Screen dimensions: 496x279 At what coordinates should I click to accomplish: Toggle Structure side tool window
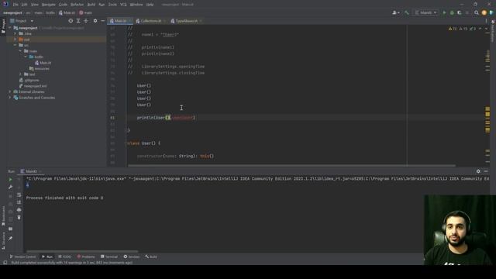[3, 240]
